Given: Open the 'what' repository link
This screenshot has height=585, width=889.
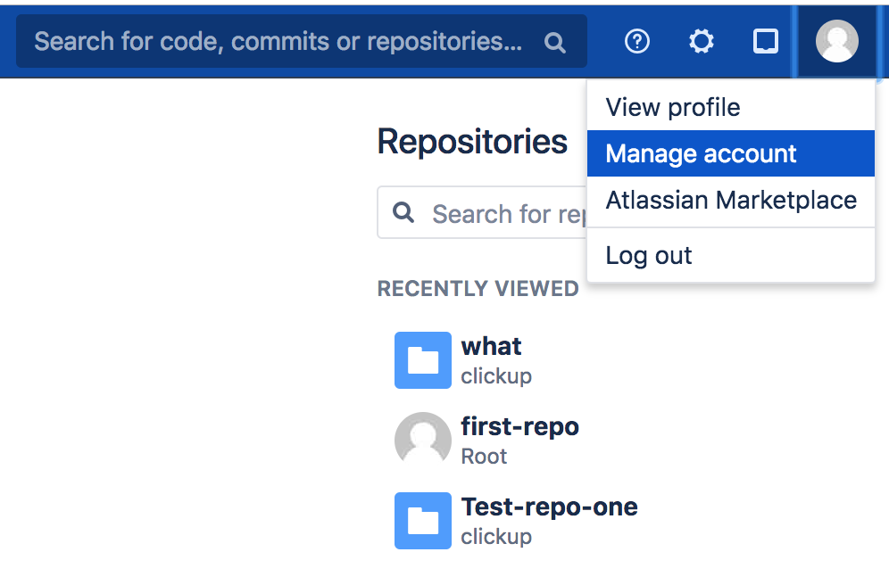Looking at the screenshot, I should tap(492, 346).
